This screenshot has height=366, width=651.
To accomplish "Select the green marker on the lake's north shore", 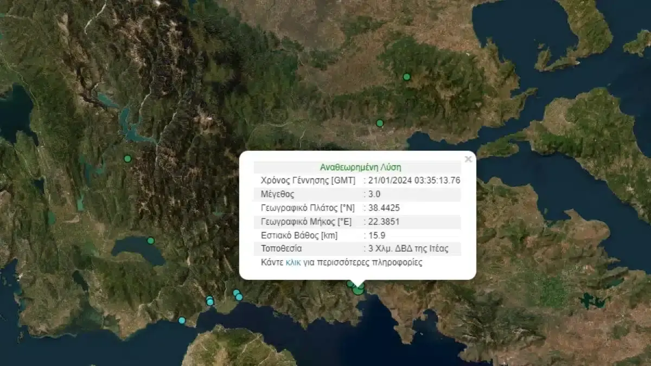I will 151,241.
